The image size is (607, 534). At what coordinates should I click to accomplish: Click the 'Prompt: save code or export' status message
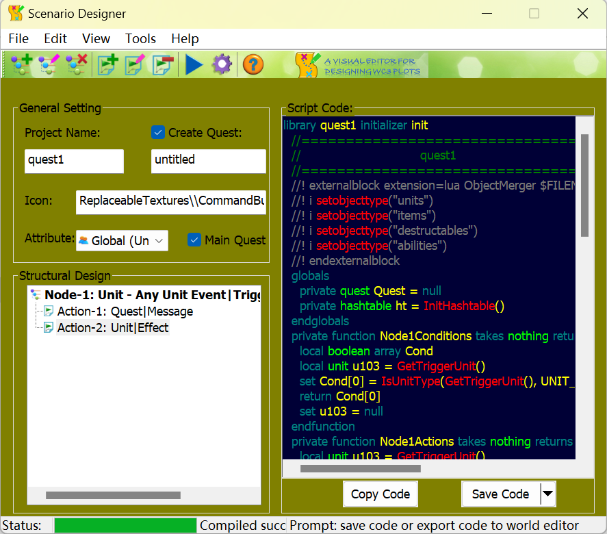pos(434,526)
